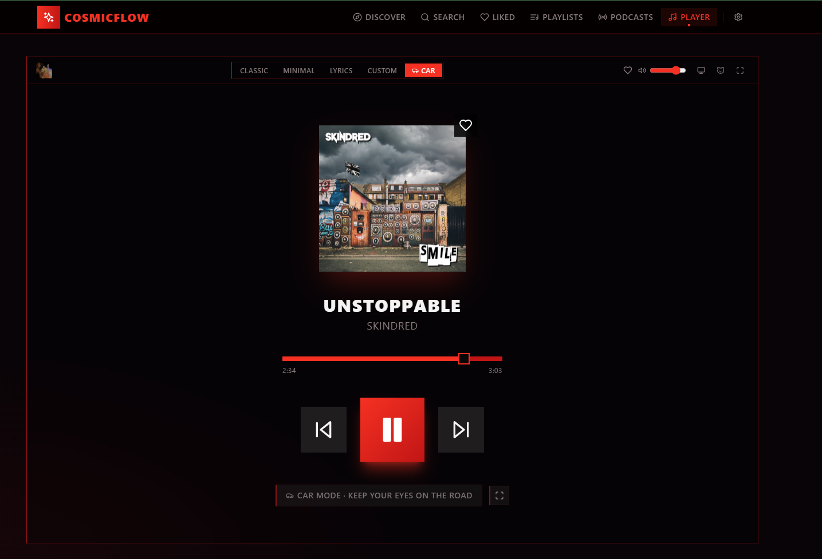Seek on the song progress bar
This screenshot has width=822, height=559.
pyautogui.click(x=392, y=359)
